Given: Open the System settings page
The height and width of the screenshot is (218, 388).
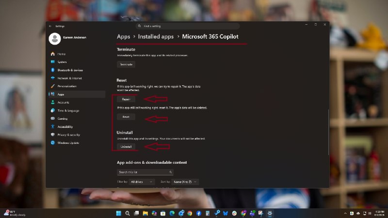Looking at the screenshot, I should click(x=77, y=62).
